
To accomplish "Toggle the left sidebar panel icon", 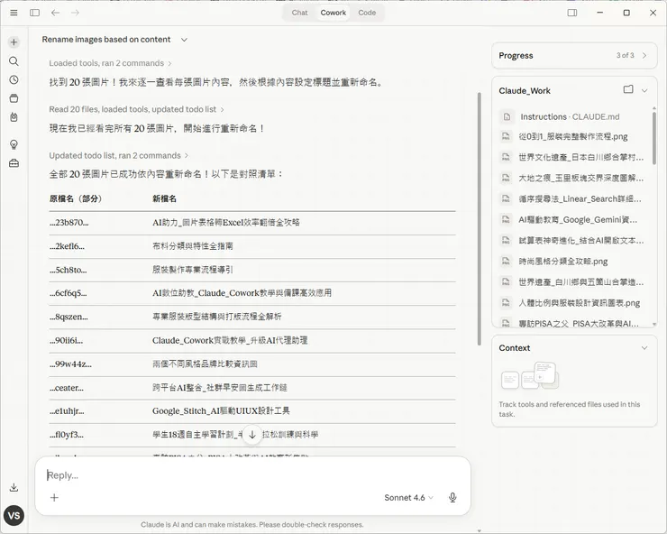I will pyautogui.click(x=35, y=13).
